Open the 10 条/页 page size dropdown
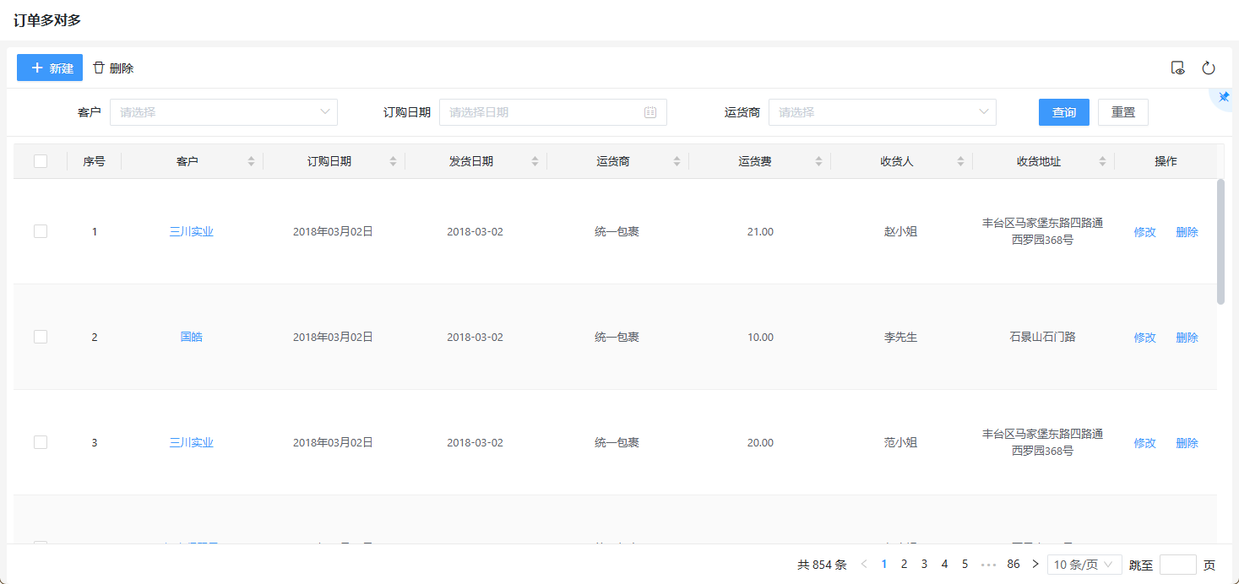The image size is (1239, 584). pos(1084,565)
